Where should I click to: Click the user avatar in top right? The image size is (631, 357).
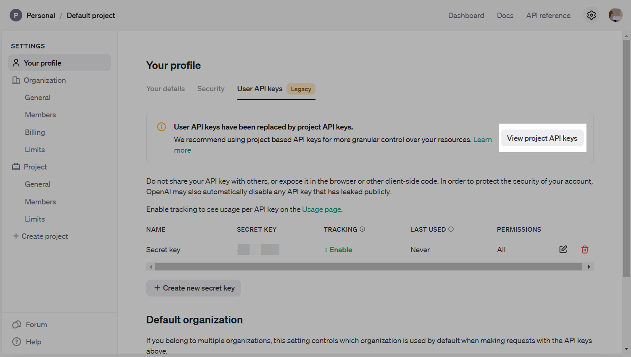click(615, 16)
